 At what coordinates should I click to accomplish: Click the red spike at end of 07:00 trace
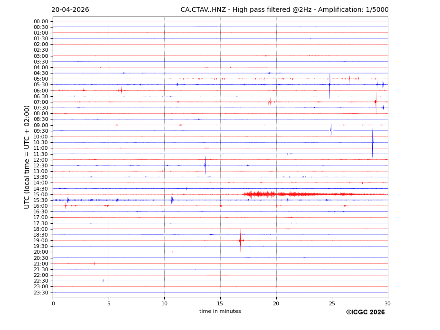pos(375,101)
